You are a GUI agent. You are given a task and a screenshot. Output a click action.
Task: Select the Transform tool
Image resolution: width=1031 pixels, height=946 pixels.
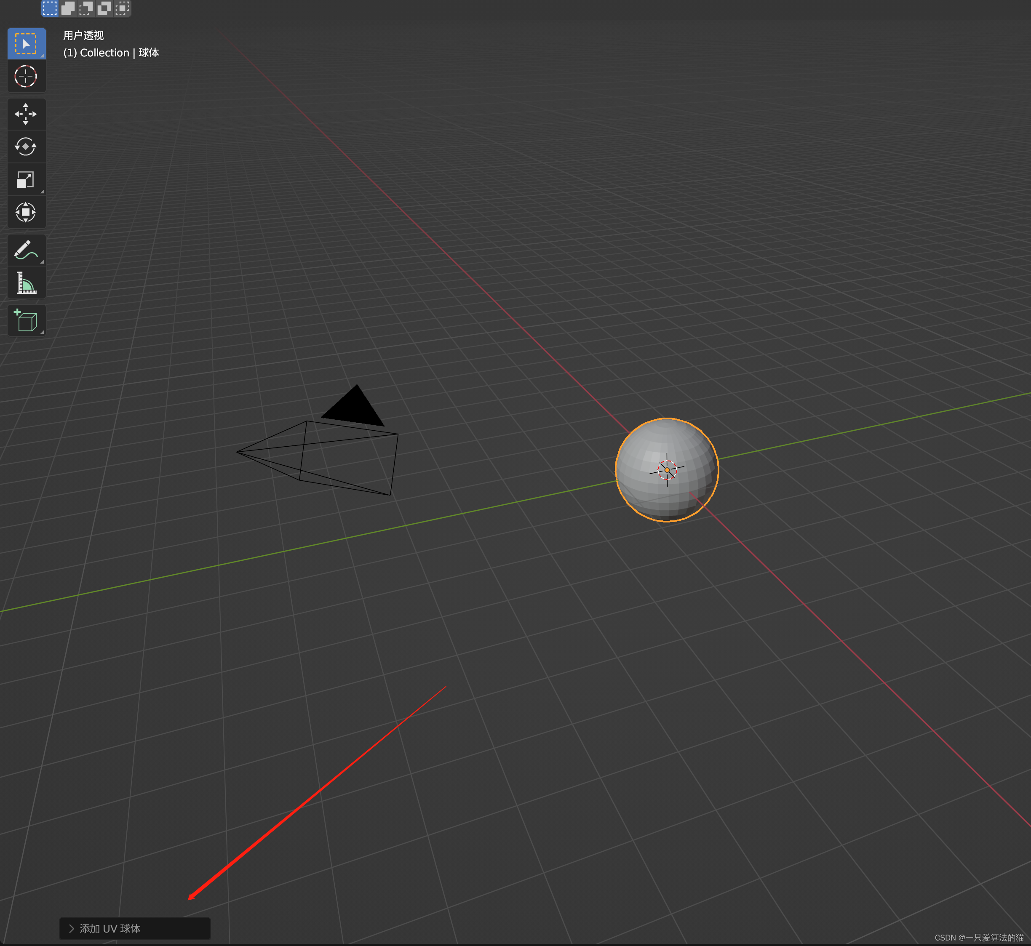(26, 212)
